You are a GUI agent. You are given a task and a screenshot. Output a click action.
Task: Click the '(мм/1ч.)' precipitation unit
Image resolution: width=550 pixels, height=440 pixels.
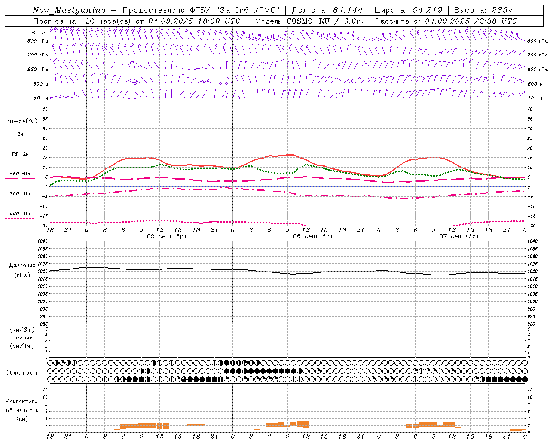click(22, 346)
